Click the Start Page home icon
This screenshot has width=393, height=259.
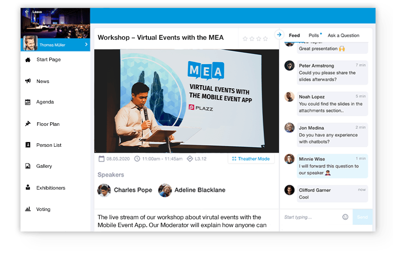28,60
